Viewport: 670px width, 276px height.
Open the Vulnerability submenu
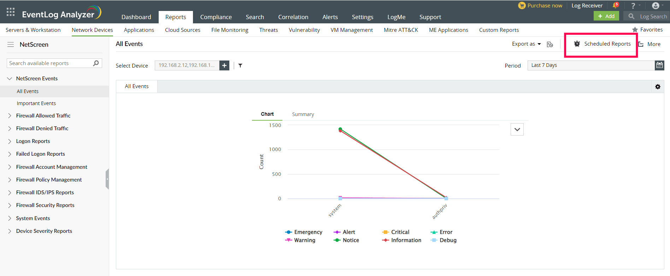(x=304, y=30)
